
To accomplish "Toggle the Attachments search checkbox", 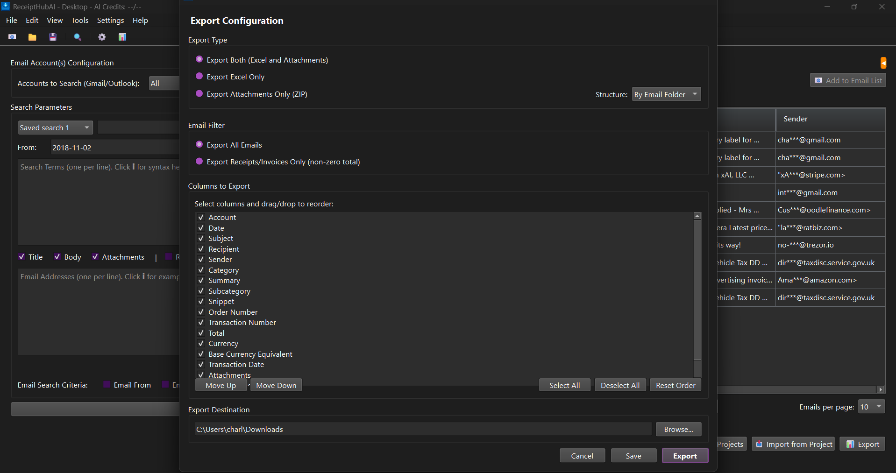I will [95, 257].
